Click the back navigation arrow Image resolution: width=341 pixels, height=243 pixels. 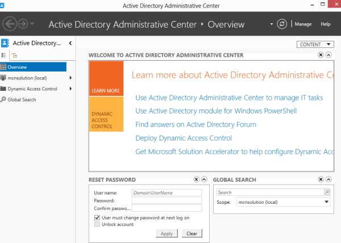coord(9,24)
